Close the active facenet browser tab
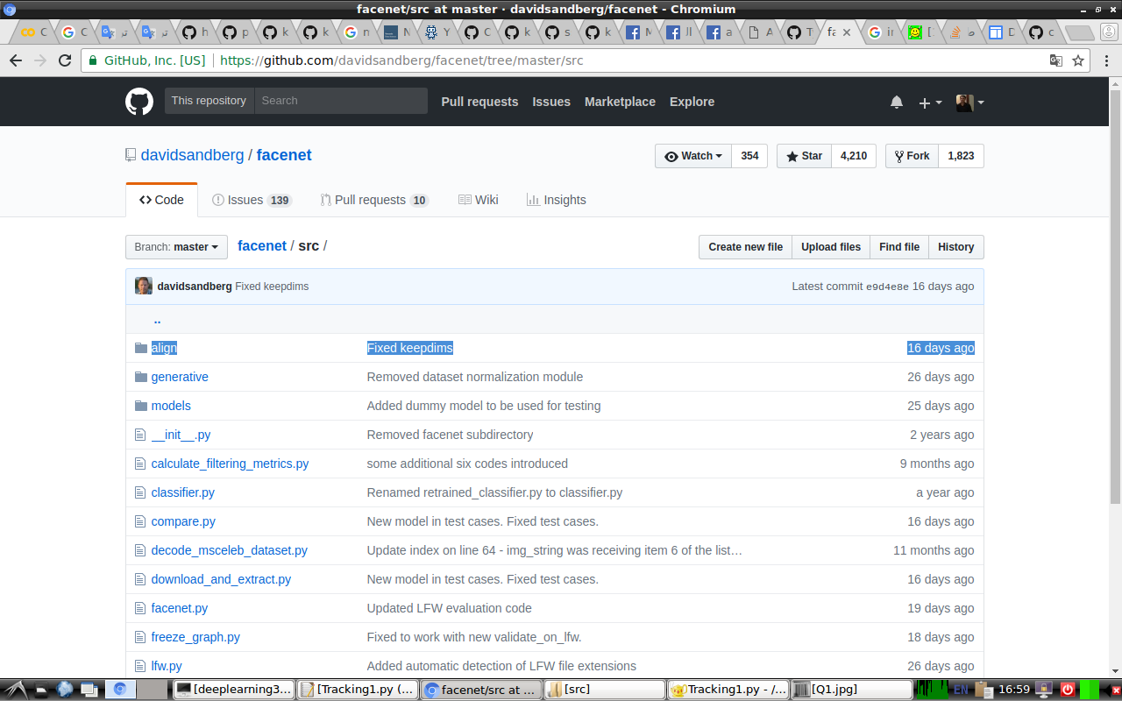This screenshot has height=701, width=1122. point(847,32)
